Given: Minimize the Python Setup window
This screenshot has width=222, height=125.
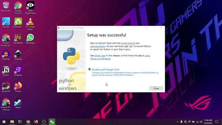Looking at the screenshot, I should [146, 28].
